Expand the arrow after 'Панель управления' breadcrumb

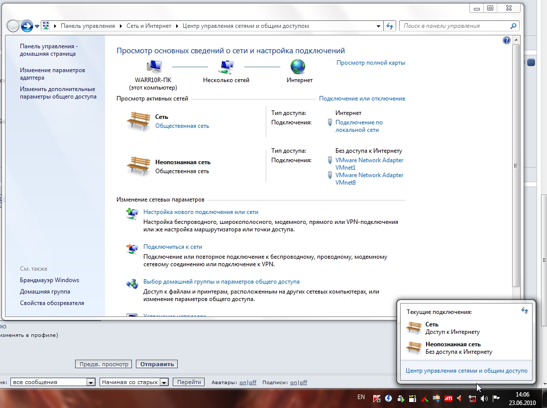(121, 26)
